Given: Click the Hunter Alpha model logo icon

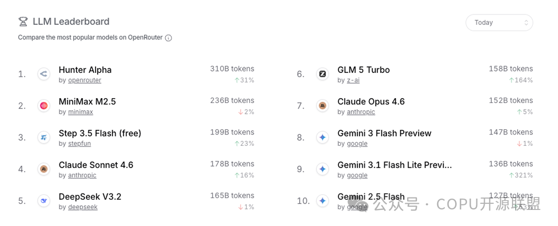Looking at the screenshot, I should point(43,74).
